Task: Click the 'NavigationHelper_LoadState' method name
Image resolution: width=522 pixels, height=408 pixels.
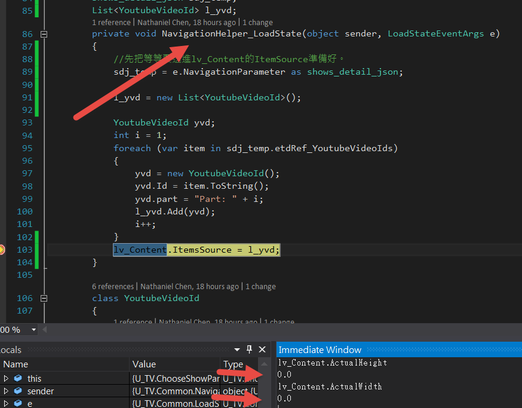Action: tap(231, 33)
